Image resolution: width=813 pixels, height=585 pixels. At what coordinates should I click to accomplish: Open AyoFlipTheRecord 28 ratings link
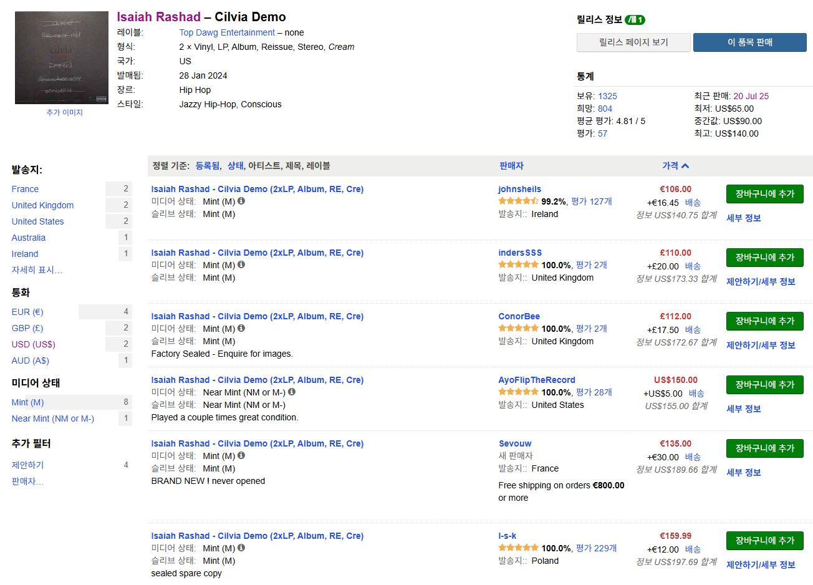point(594,392)
